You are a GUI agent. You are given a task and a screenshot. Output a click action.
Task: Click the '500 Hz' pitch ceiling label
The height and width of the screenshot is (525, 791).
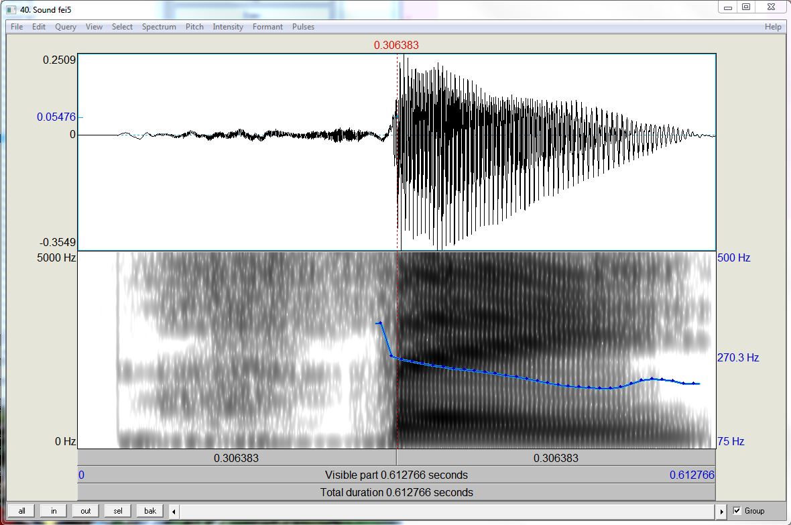(733, 257)
